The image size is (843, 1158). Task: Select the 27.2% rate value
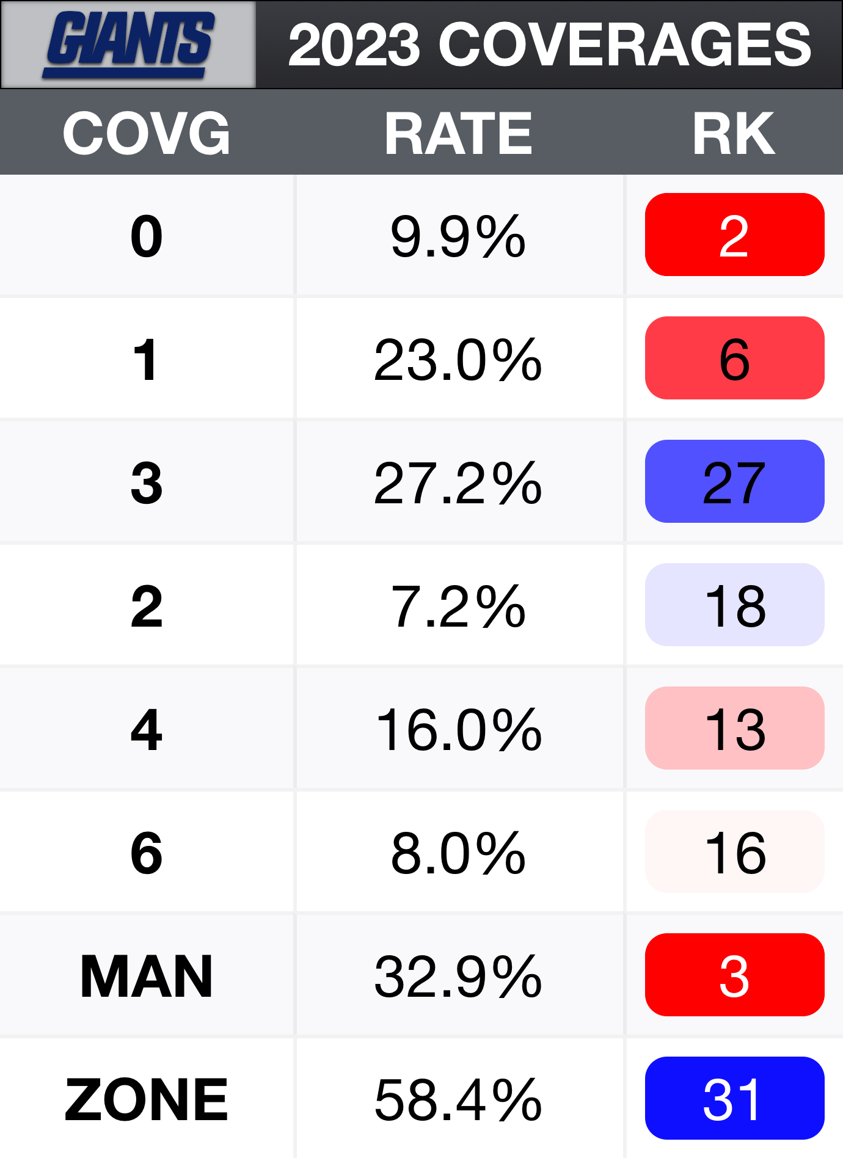coord(458,483)
